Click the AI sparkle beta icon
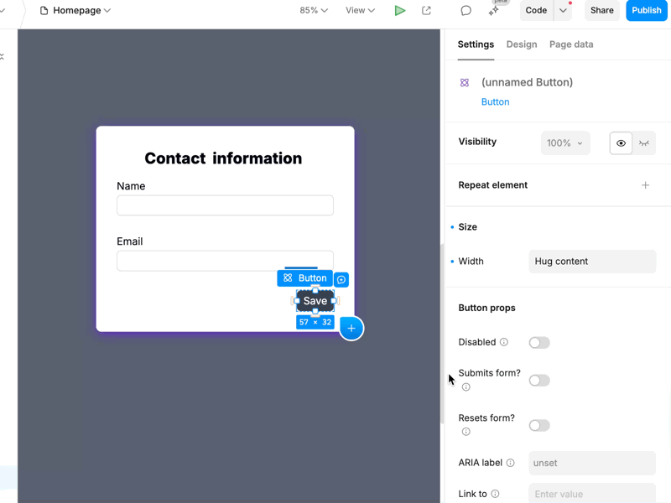This screenshot has height=503, width=671. 494,11
